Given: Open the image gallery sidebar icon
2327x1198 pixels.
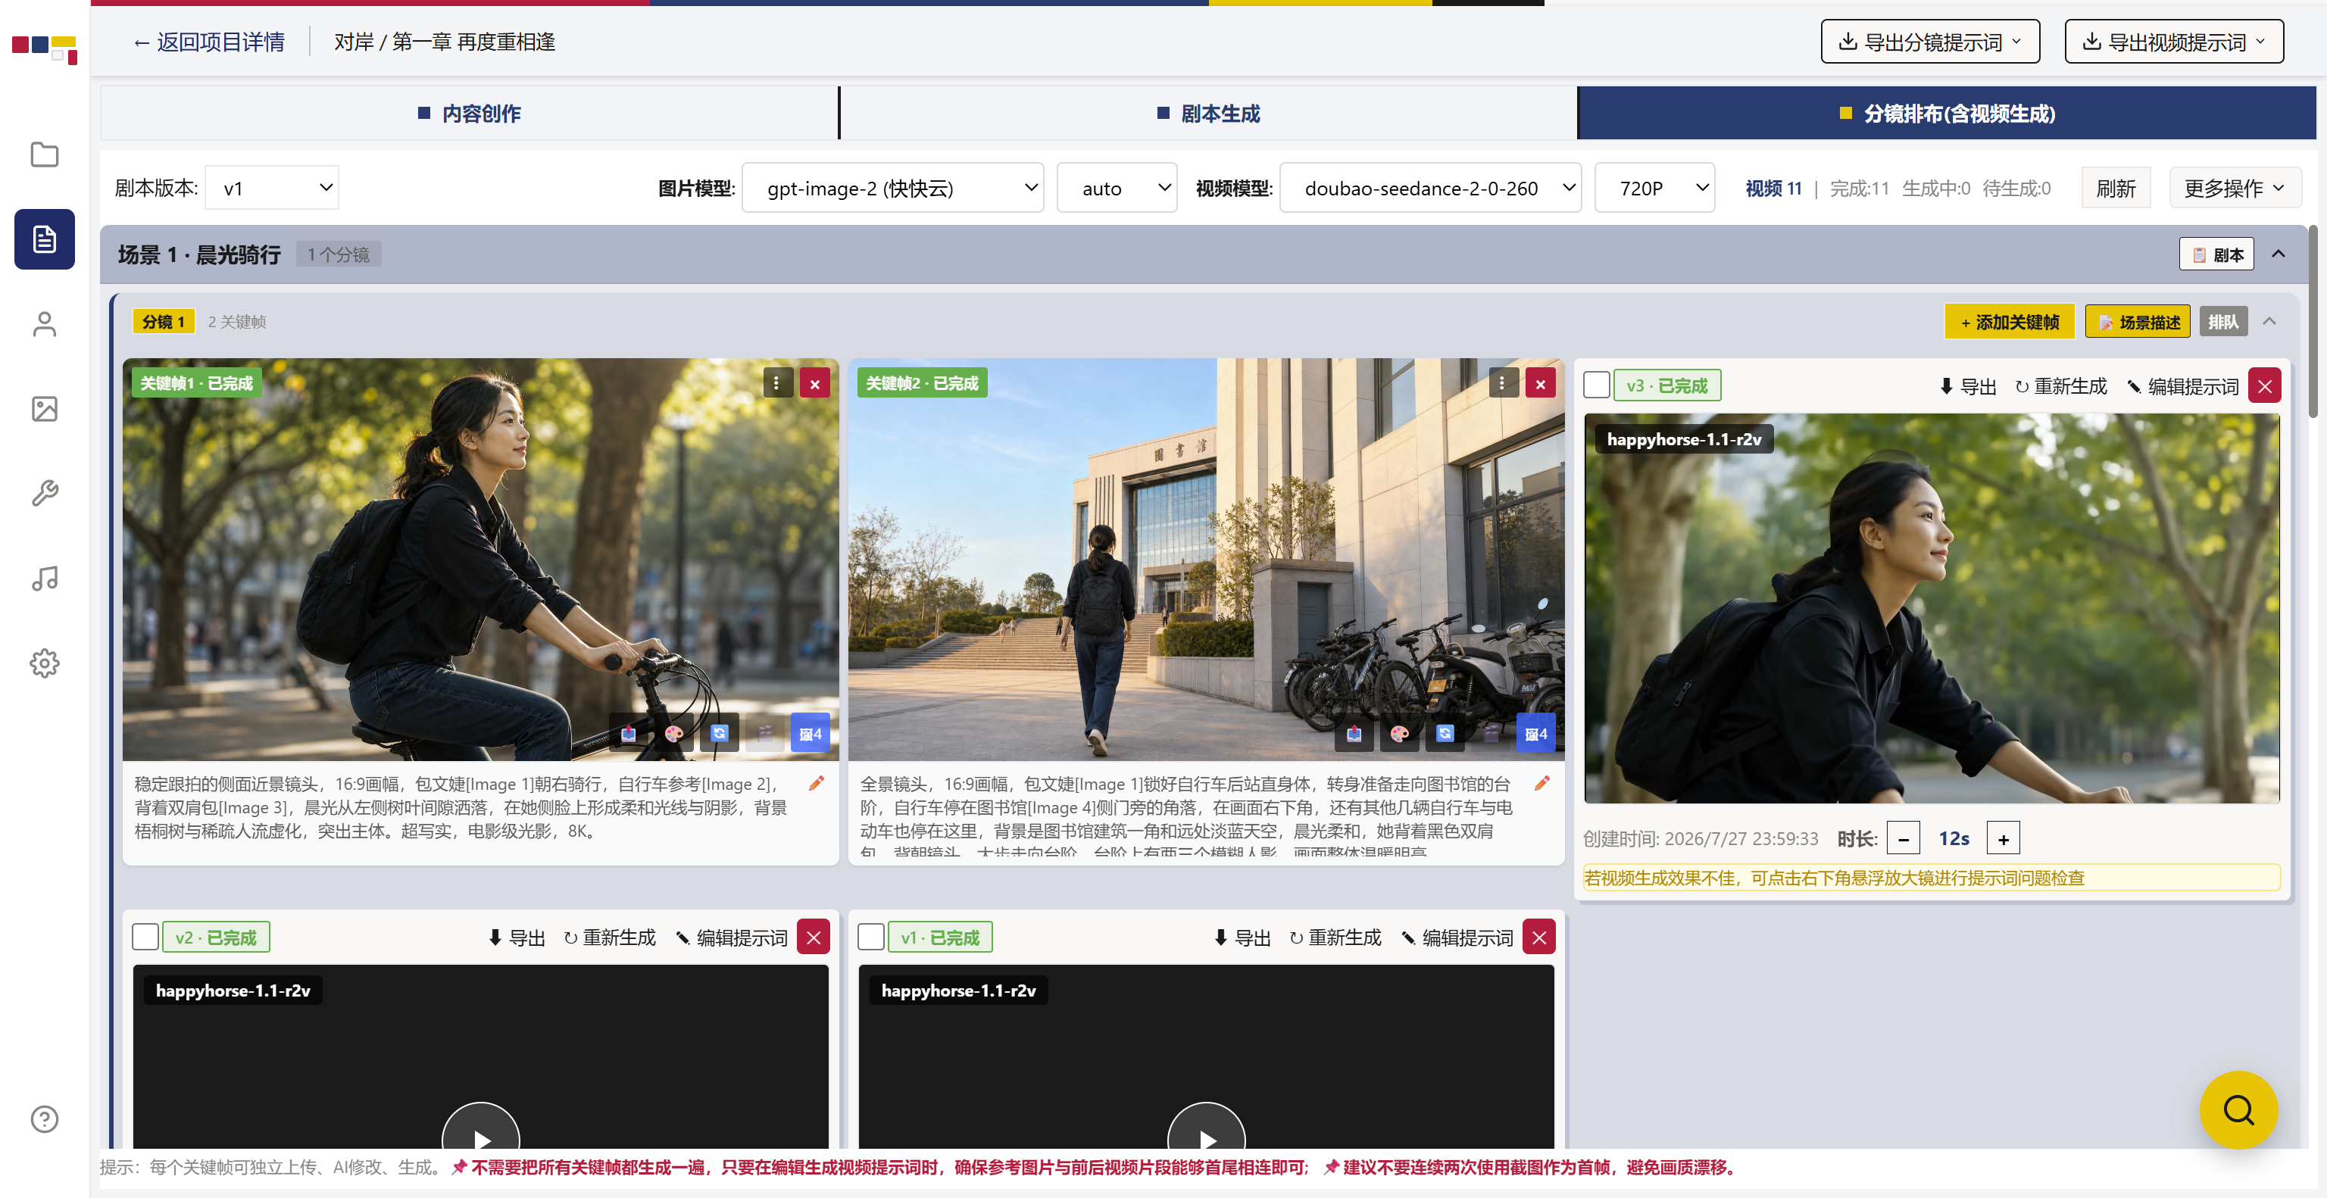Looking at the screenshot, I should (x=44, y=409).
